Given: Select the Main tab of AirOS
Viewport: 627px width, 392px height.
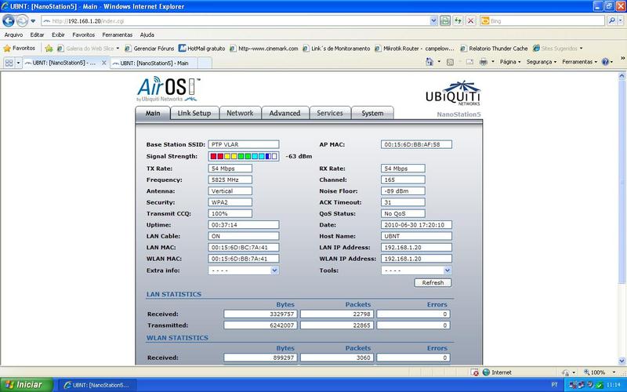Looking at the screenshot, I should click(x=153, y=113).
